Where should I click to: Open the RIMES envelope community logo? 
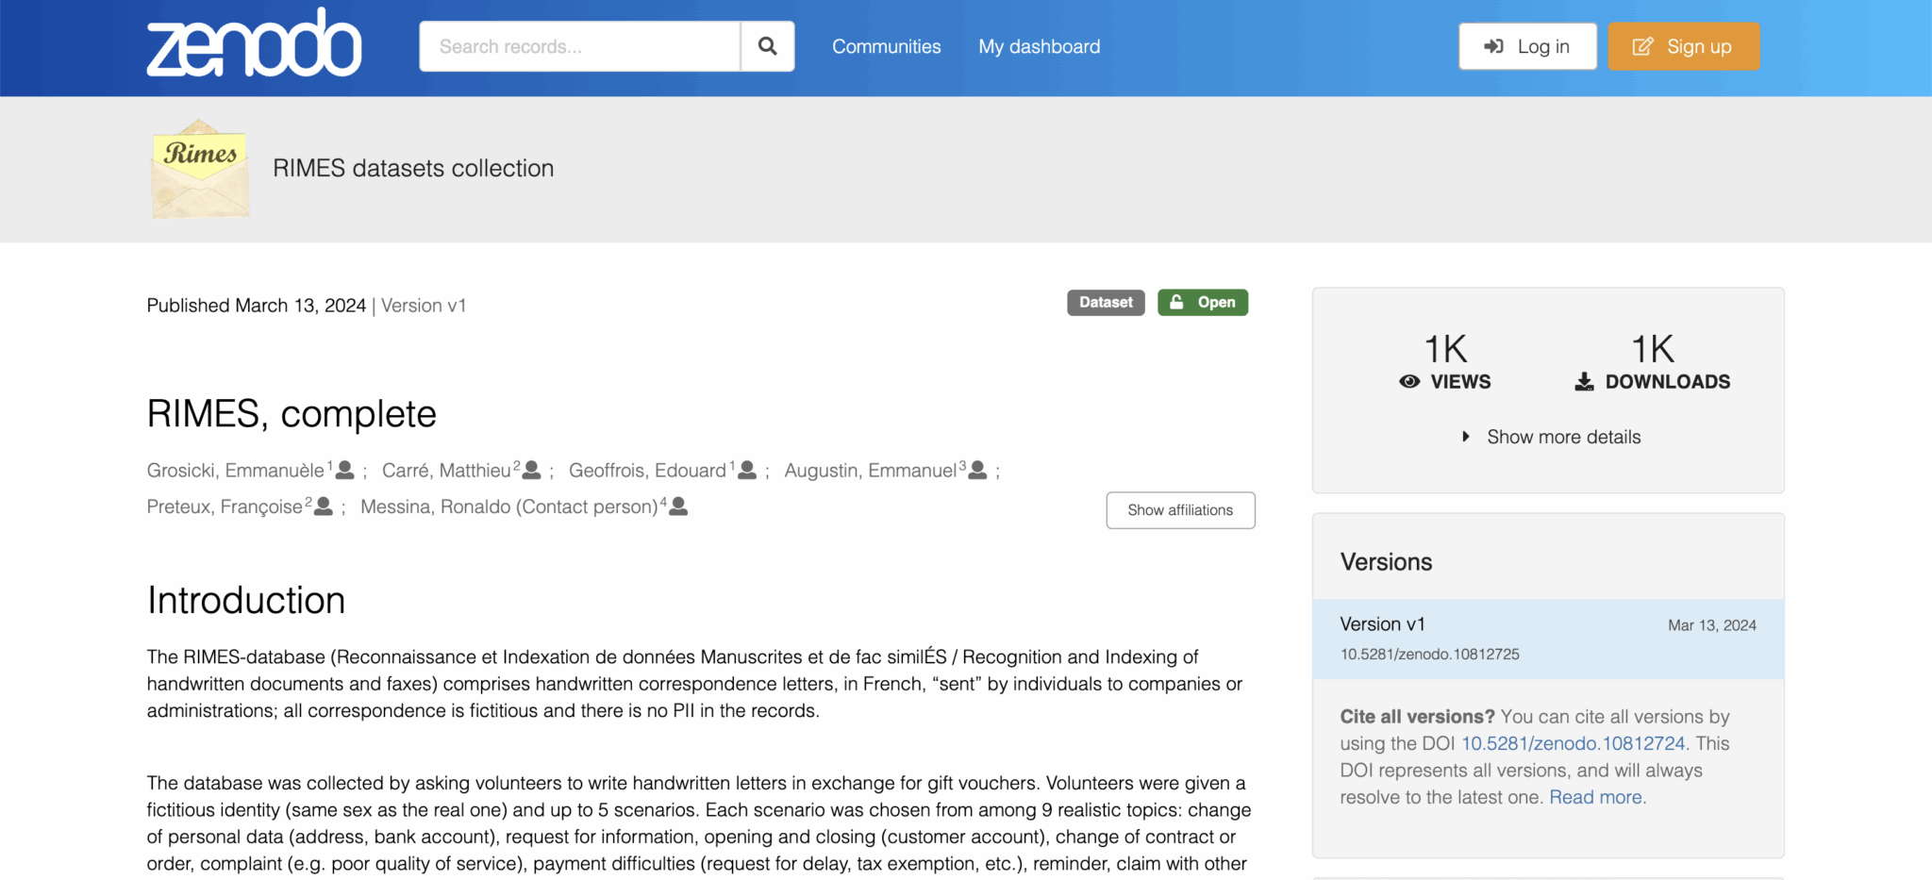[200, 169]
